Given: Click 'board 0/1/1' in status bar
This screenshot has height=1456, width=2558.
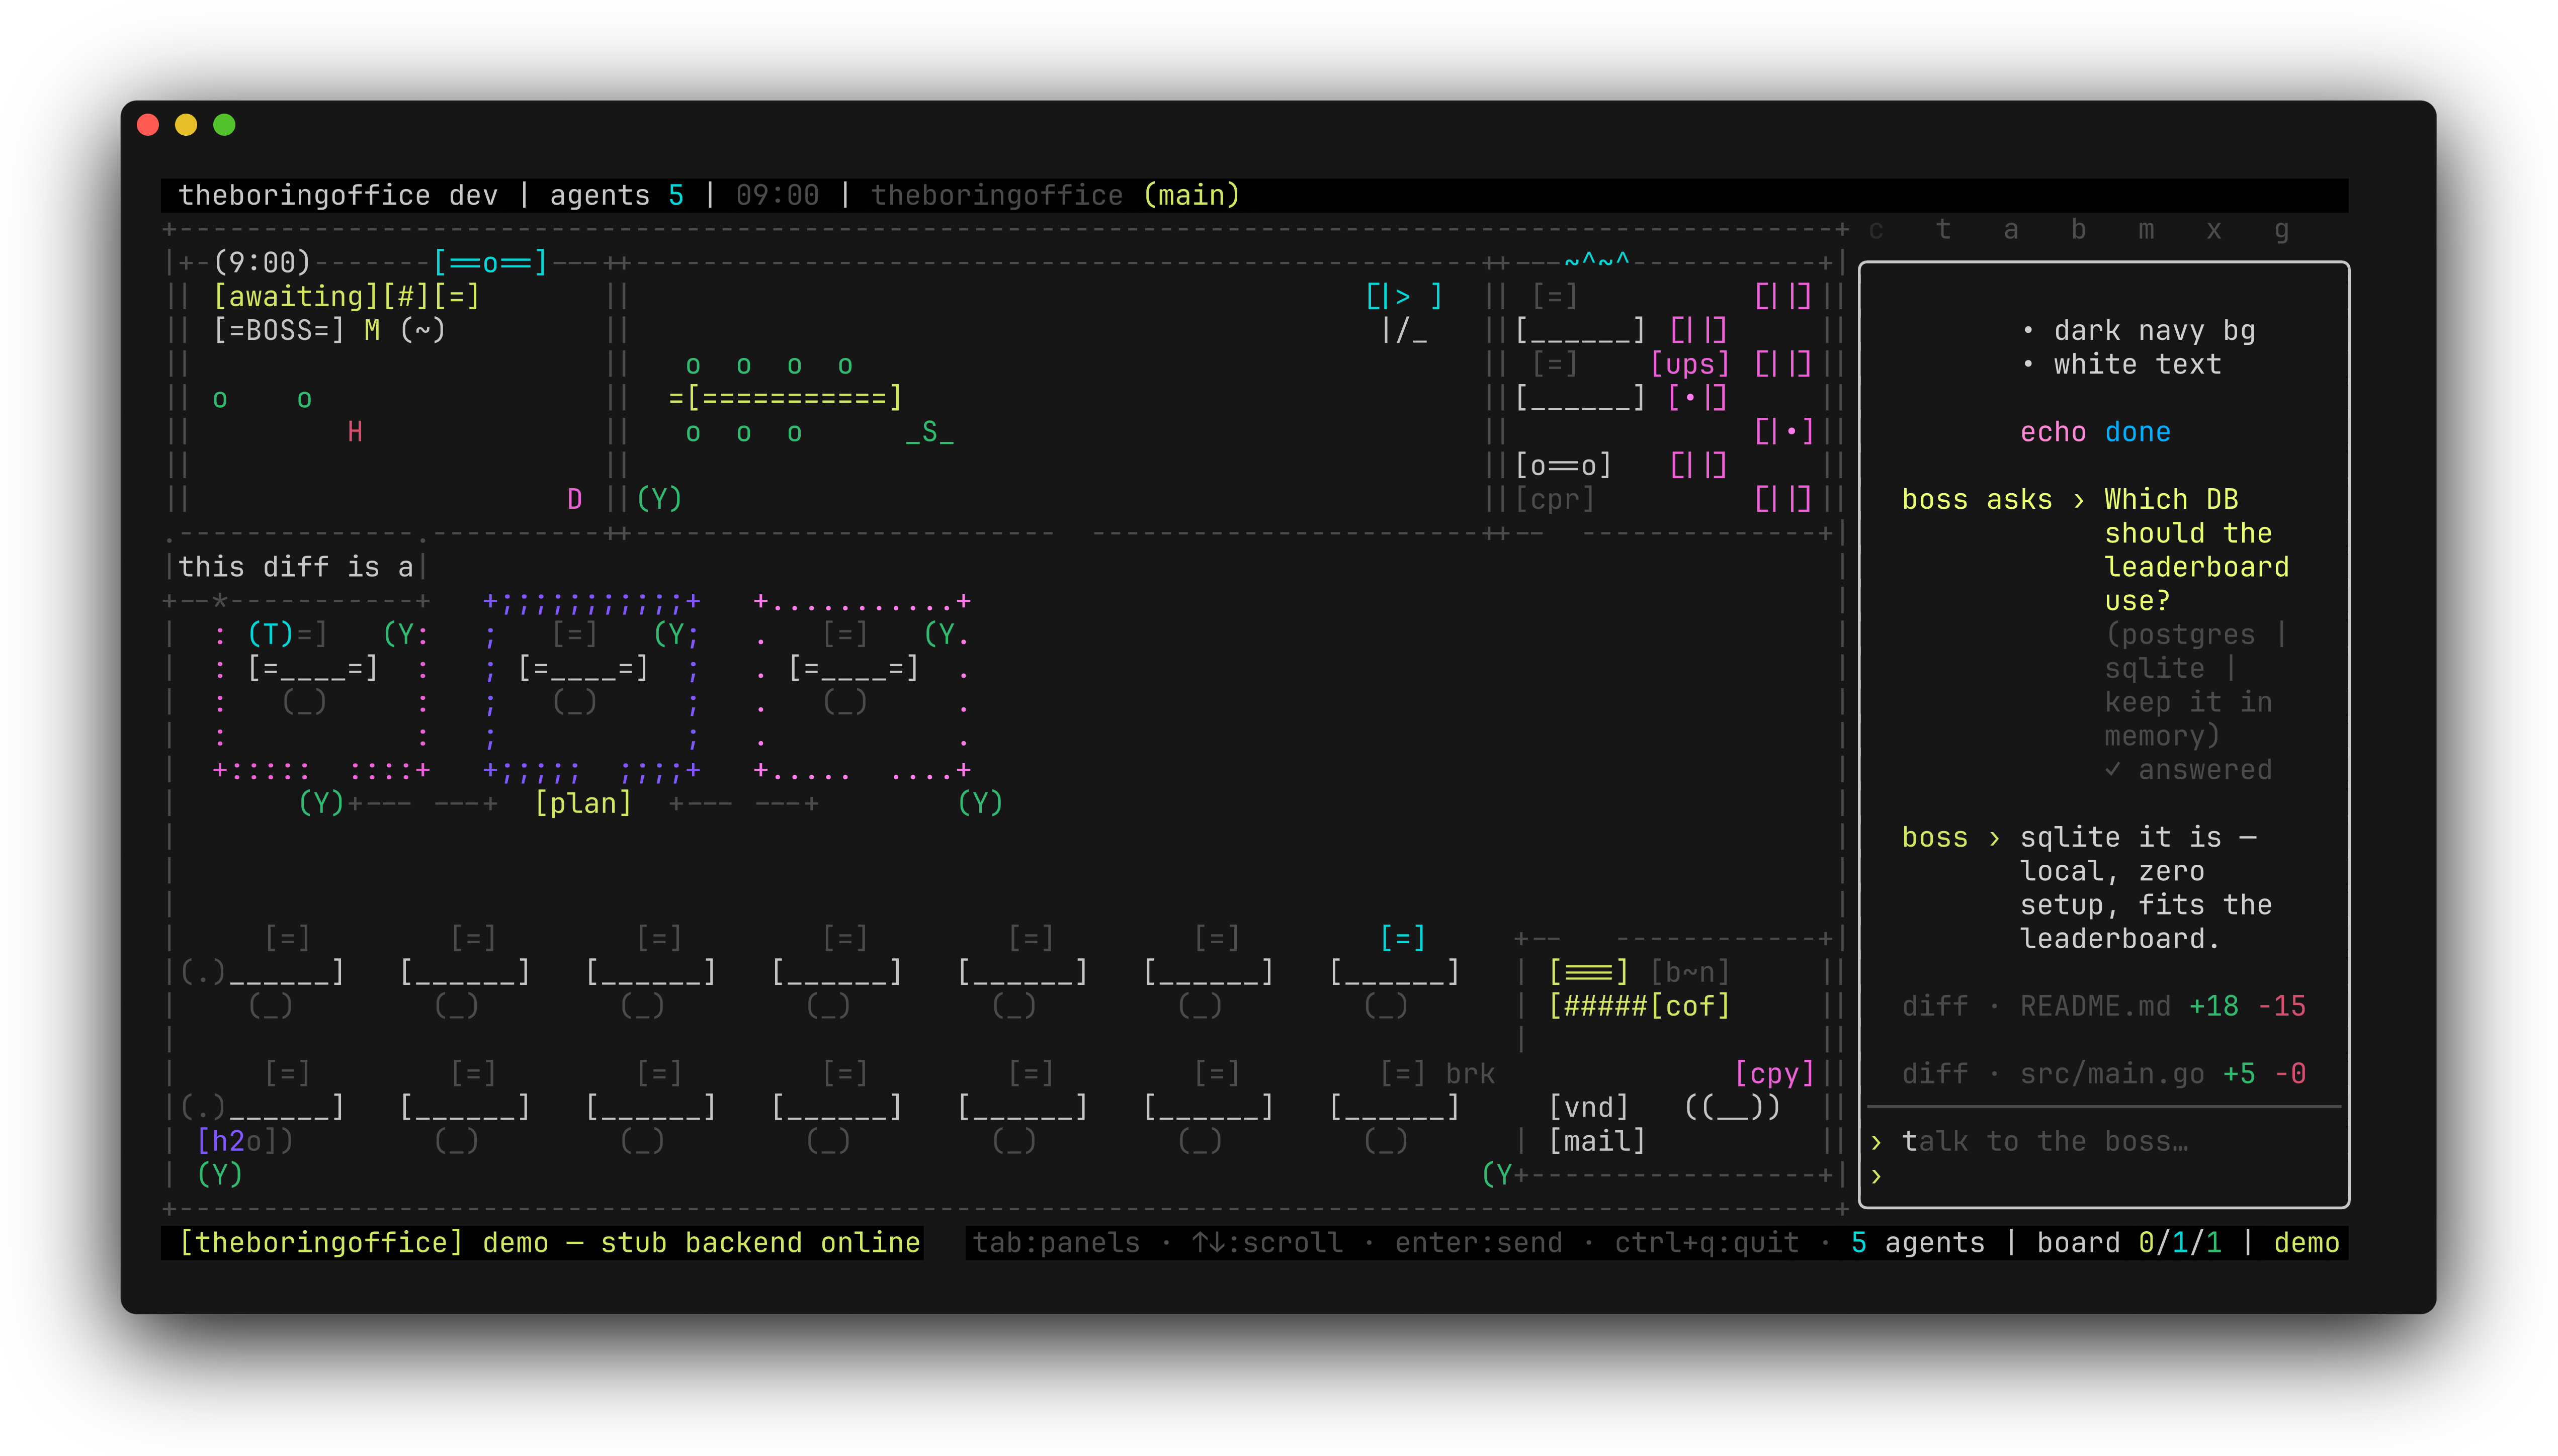Looking at the screenshot, I should pos(2129,1243).
